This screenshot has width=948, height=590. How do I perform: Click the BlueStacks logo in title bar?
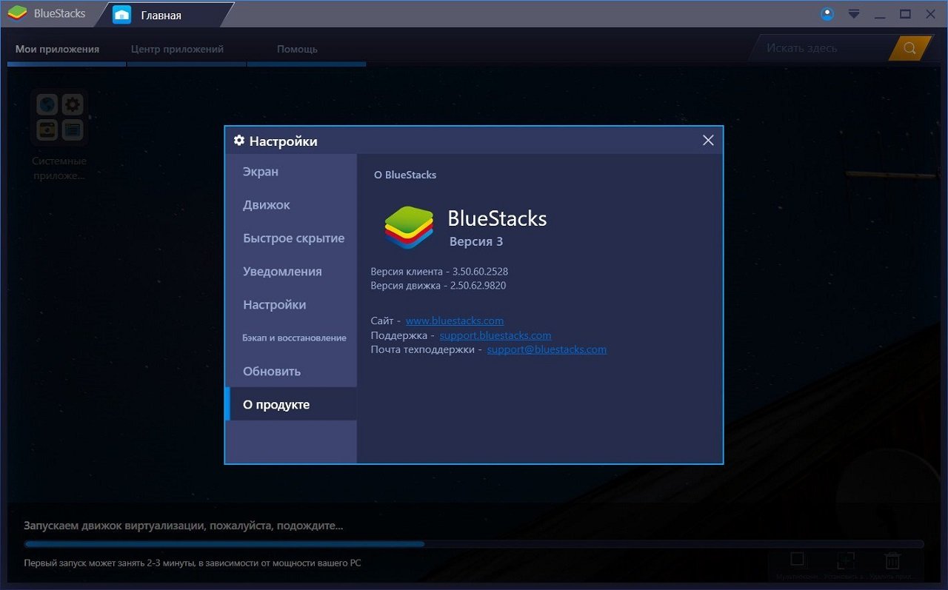17,13
